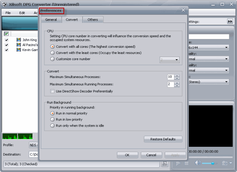Open the snapshot options dropdown arrow
The height and width of the screenshot is (172, 237).
coord(231,163)
